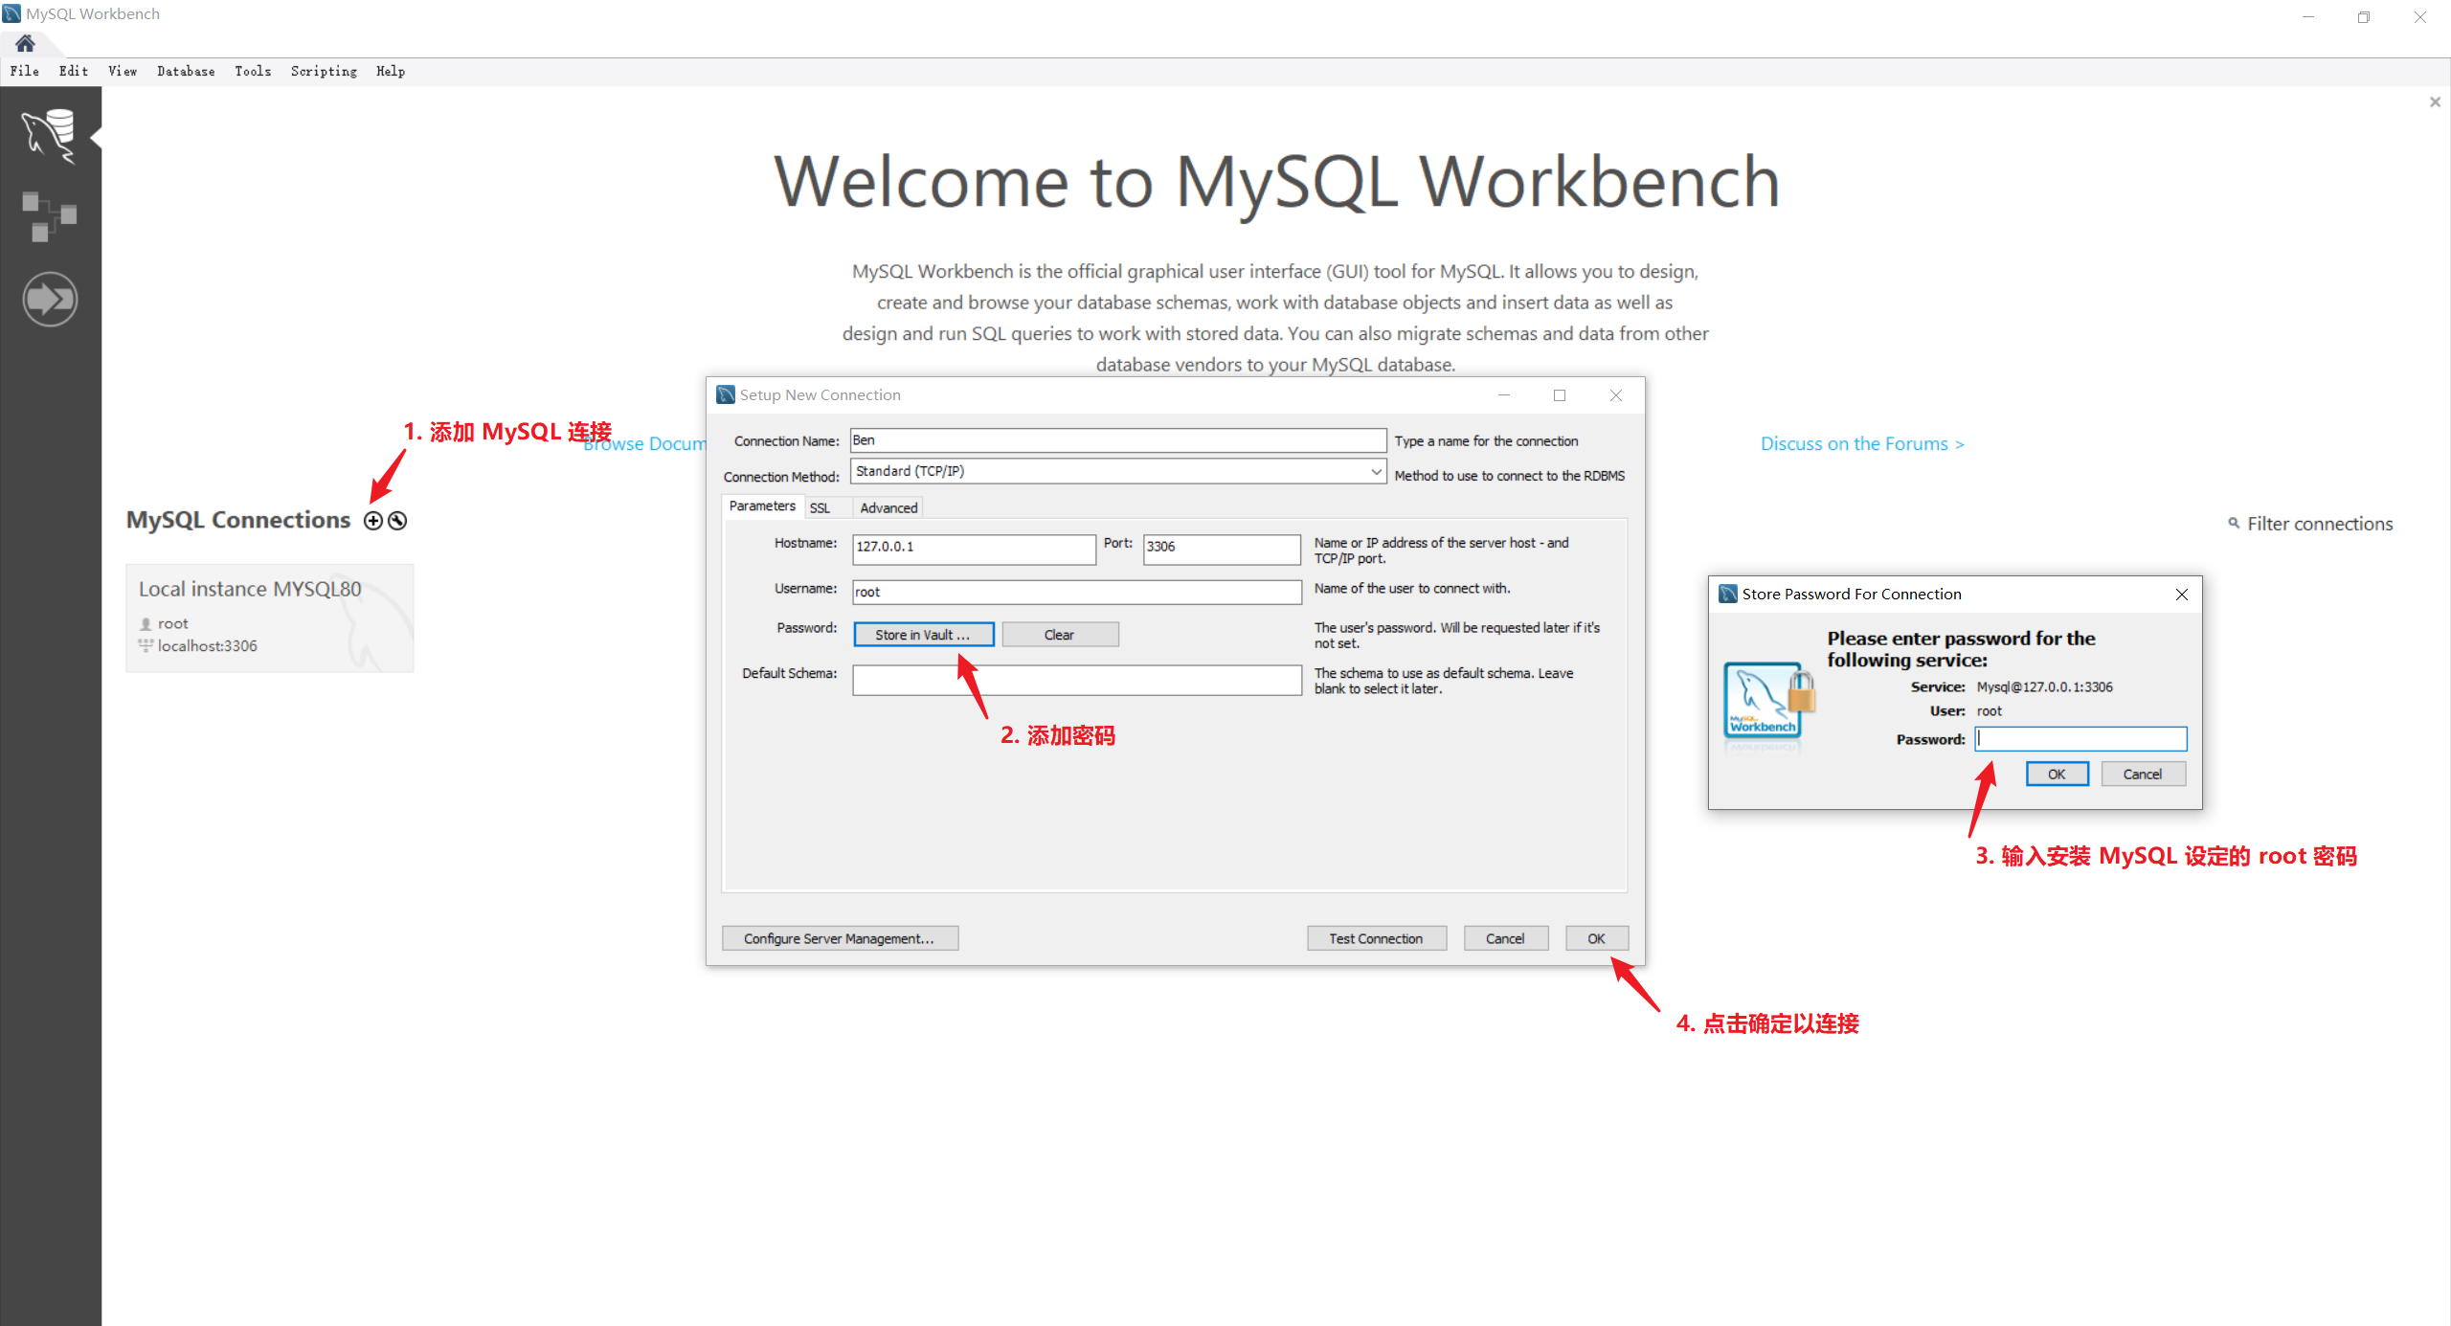Open the Migration arrow sidebar icon
The width and height of the screenshot is (2451, 1326).
coord(50,300)
